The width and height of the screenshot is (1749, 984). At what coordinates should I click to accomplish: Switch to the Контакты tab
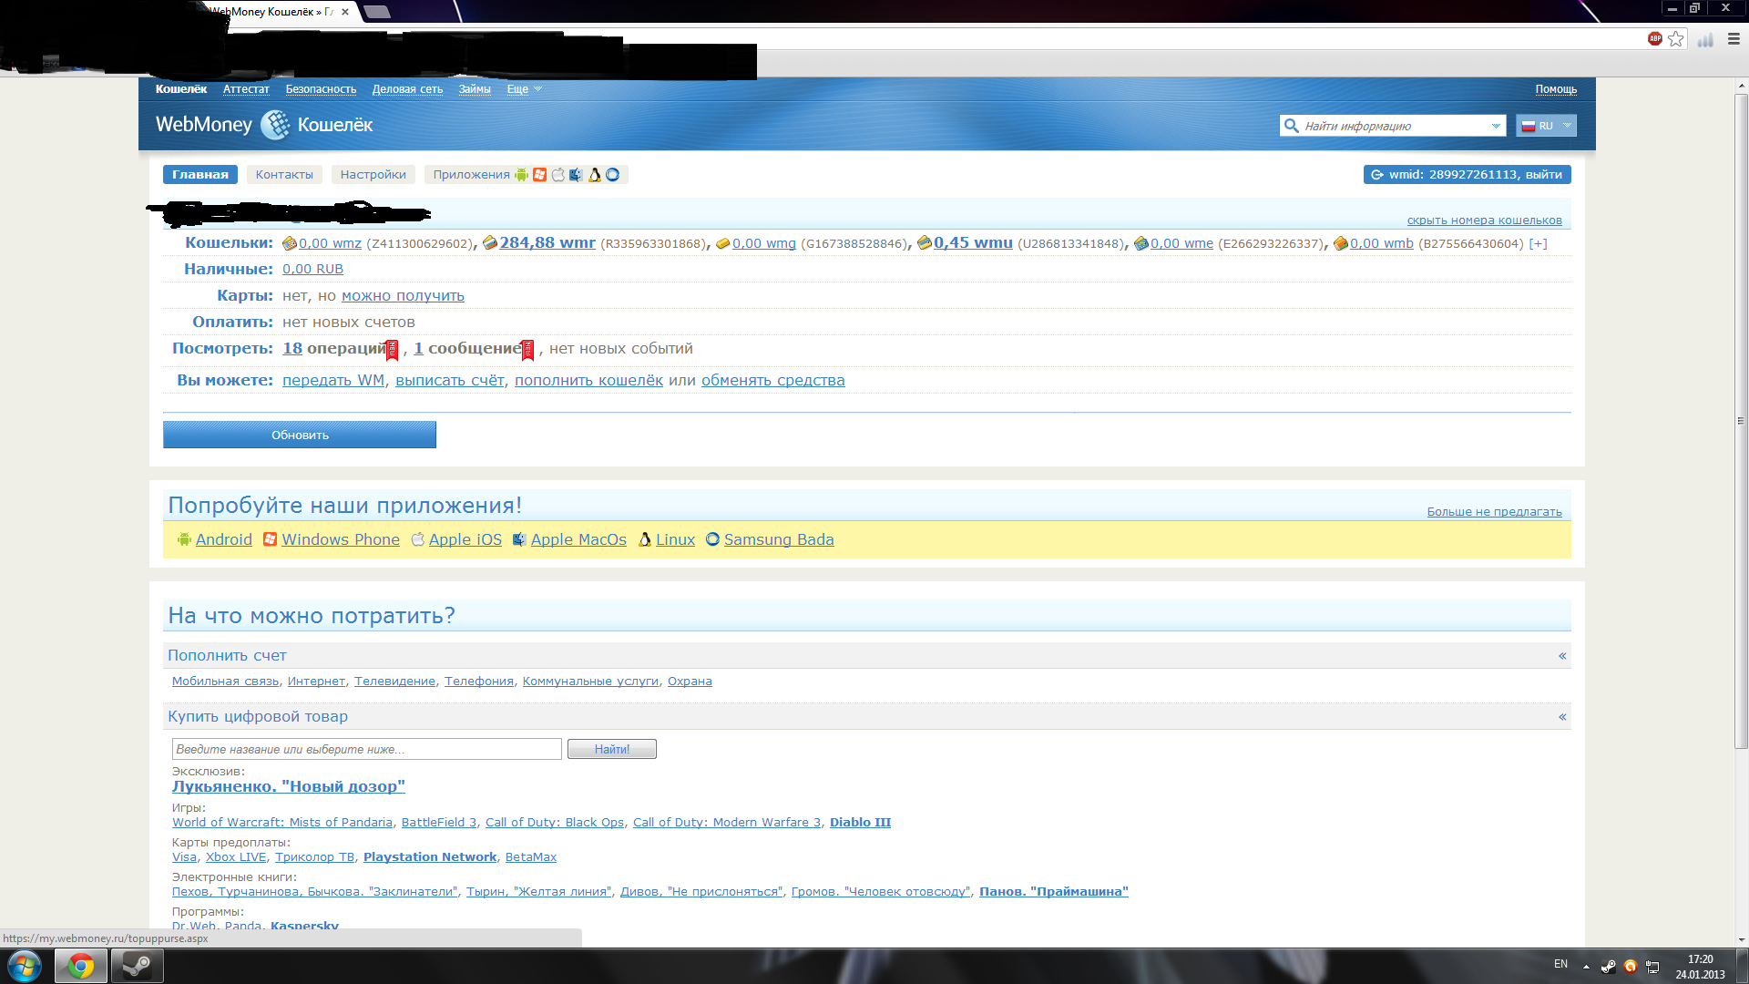click(x=284, y=175)
